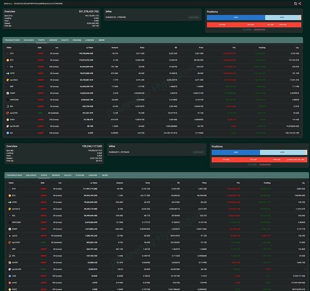
Task: Click xyz:SILVER icon in the LONG row
Action: pos(10,269)
